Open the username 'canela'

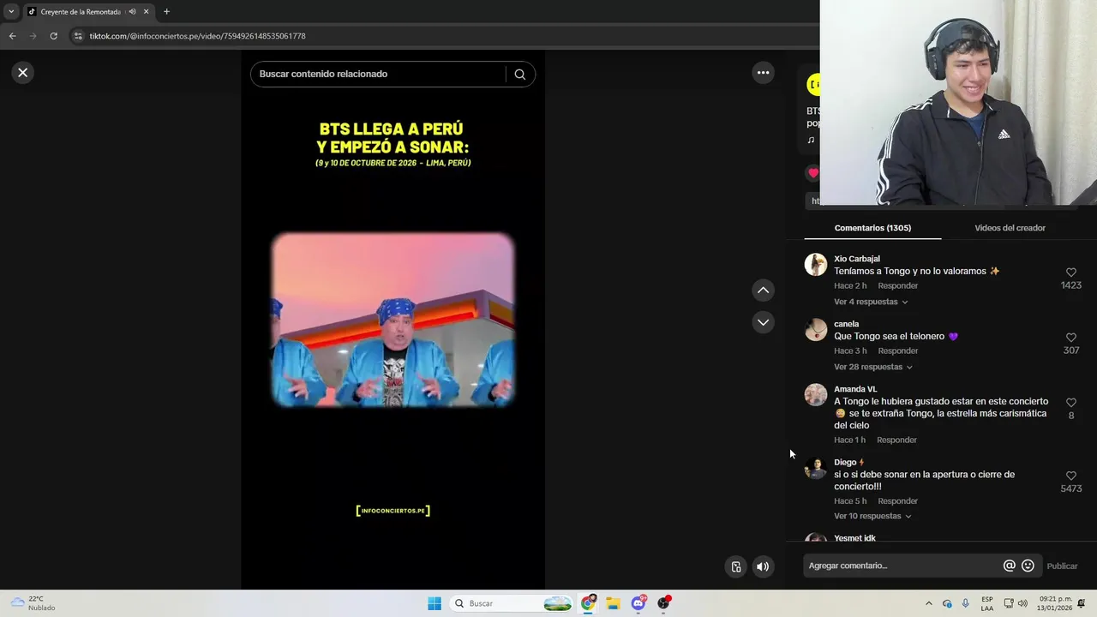click(x=846, y=324)
